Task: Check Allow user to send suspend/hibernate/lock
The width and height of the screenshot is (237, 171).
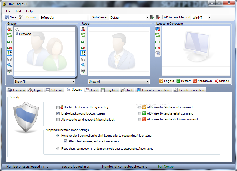Action: point(58,119)
